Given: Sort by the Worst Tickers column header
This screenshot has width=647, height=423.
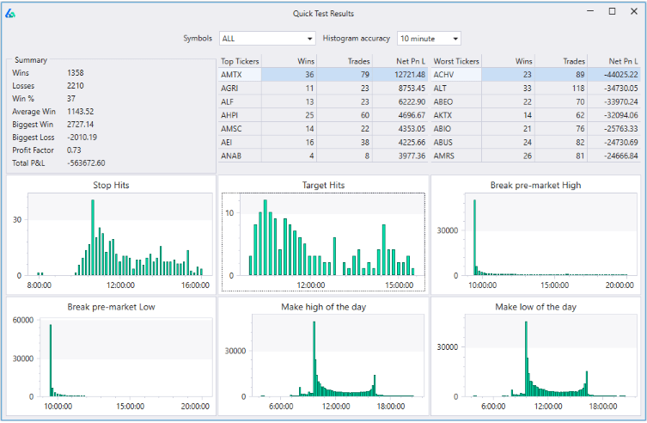Looking at the screenshot, I should coord(456,61).
